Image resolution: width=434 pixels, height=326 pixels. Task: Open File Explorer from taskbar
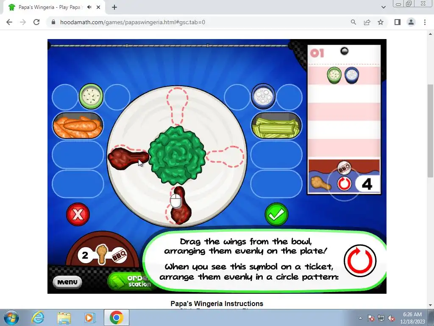coord(64,318)
